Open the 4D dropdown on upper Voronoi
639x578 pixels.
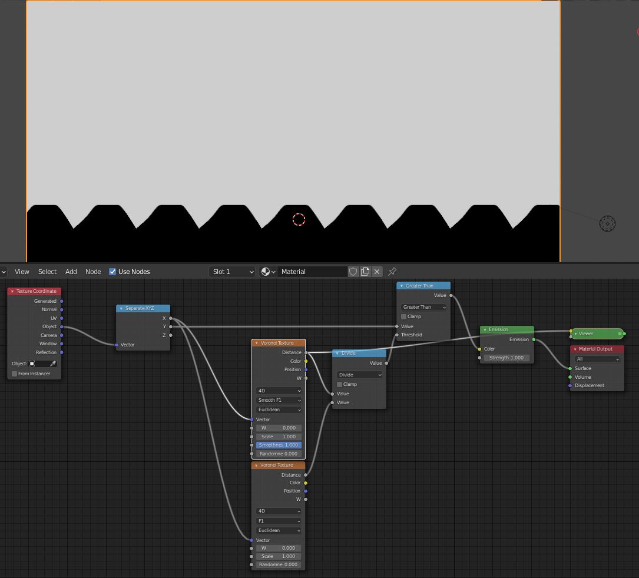coord(279,391)
